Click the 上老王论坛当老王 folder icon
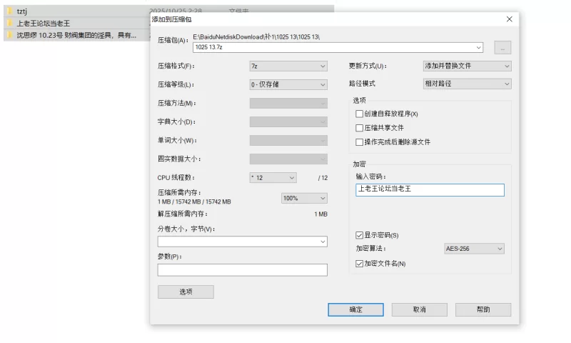The image size is (571, 343). point(9,23)
